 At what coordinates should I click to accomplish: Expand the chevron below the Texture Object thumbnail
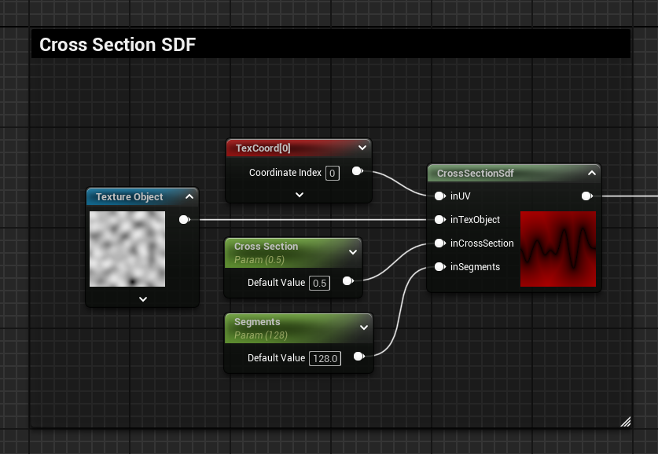tap(142, 298)
